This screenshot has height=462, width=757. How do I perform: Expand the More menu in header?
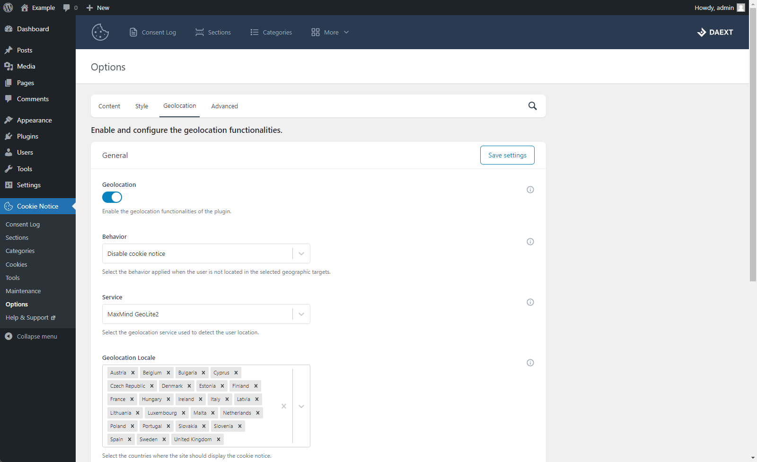pyautogui.click(x=330, y=32)
